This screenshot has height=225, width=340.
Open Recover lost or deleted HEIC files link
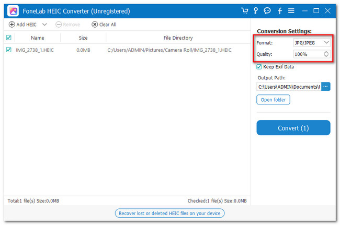tap(169, 214)
